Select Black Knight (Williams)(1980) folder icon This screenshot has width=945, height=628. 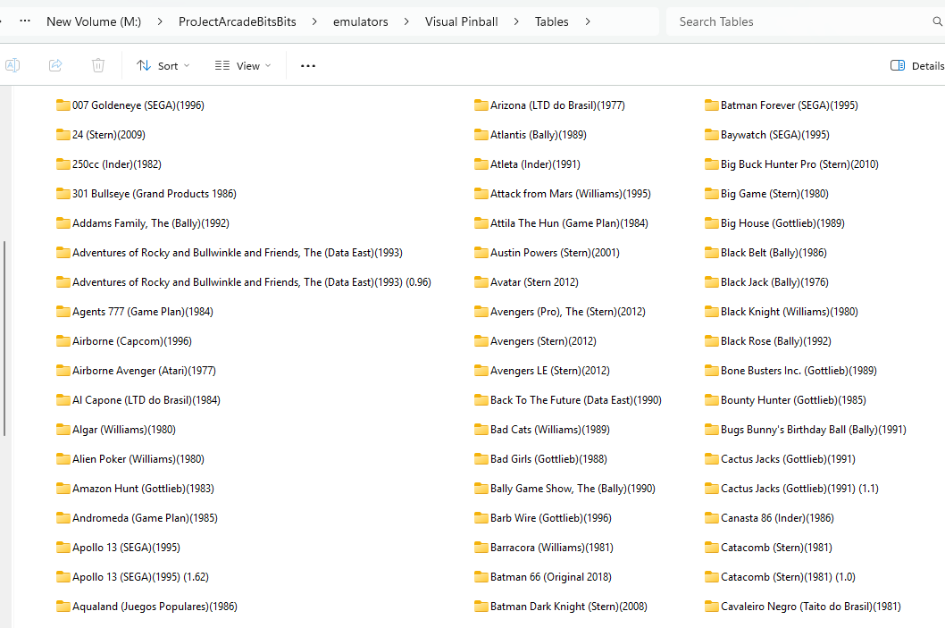click(711, 312)
